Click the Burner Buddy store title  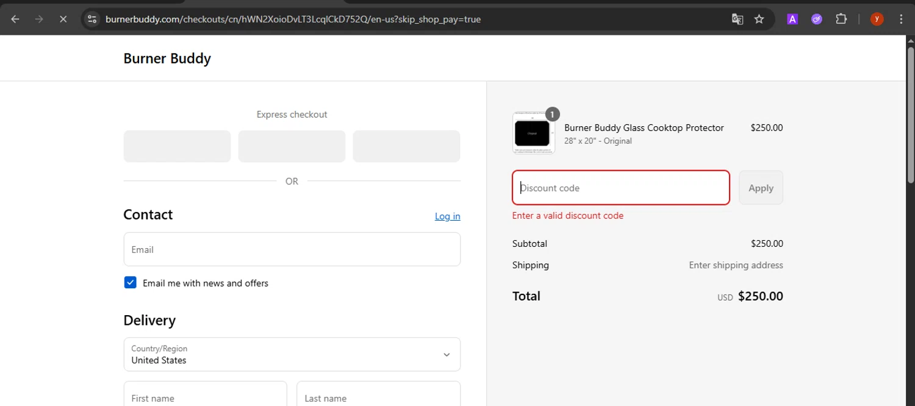pyautogui.click(x=167, y=59)
